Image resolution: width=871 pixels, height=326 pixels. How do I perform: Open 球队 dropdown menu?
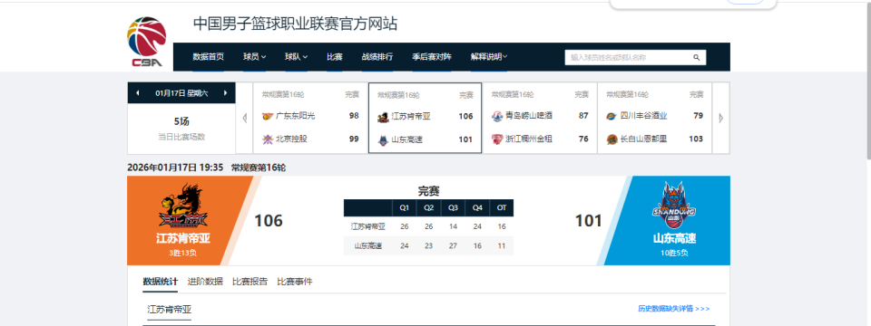[x=297, y=56]
